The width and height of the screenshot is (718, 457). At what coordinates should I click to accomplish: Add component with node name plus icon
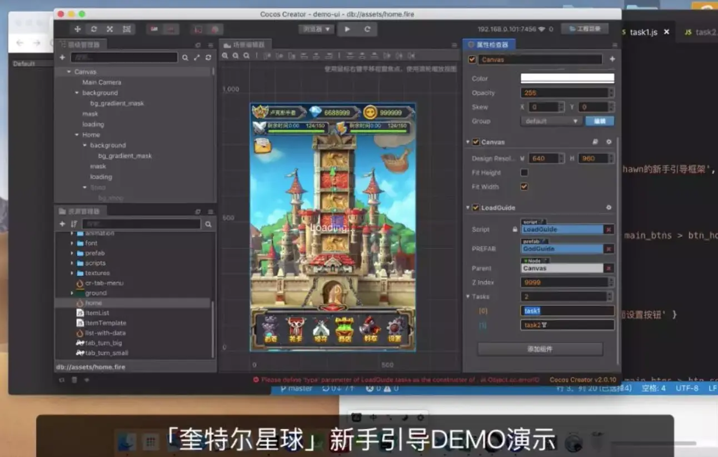tap(612, 59)
